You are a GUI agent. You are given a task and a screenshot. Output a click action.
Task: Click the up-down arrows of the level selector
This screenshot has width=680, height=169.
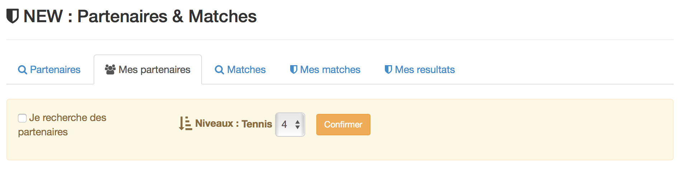coord(297,125)
